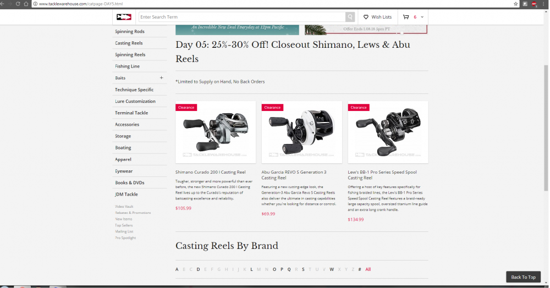Viewport: 550px width, 288px height.
Task: Filter brands by letter P
Action: [282, 269]
